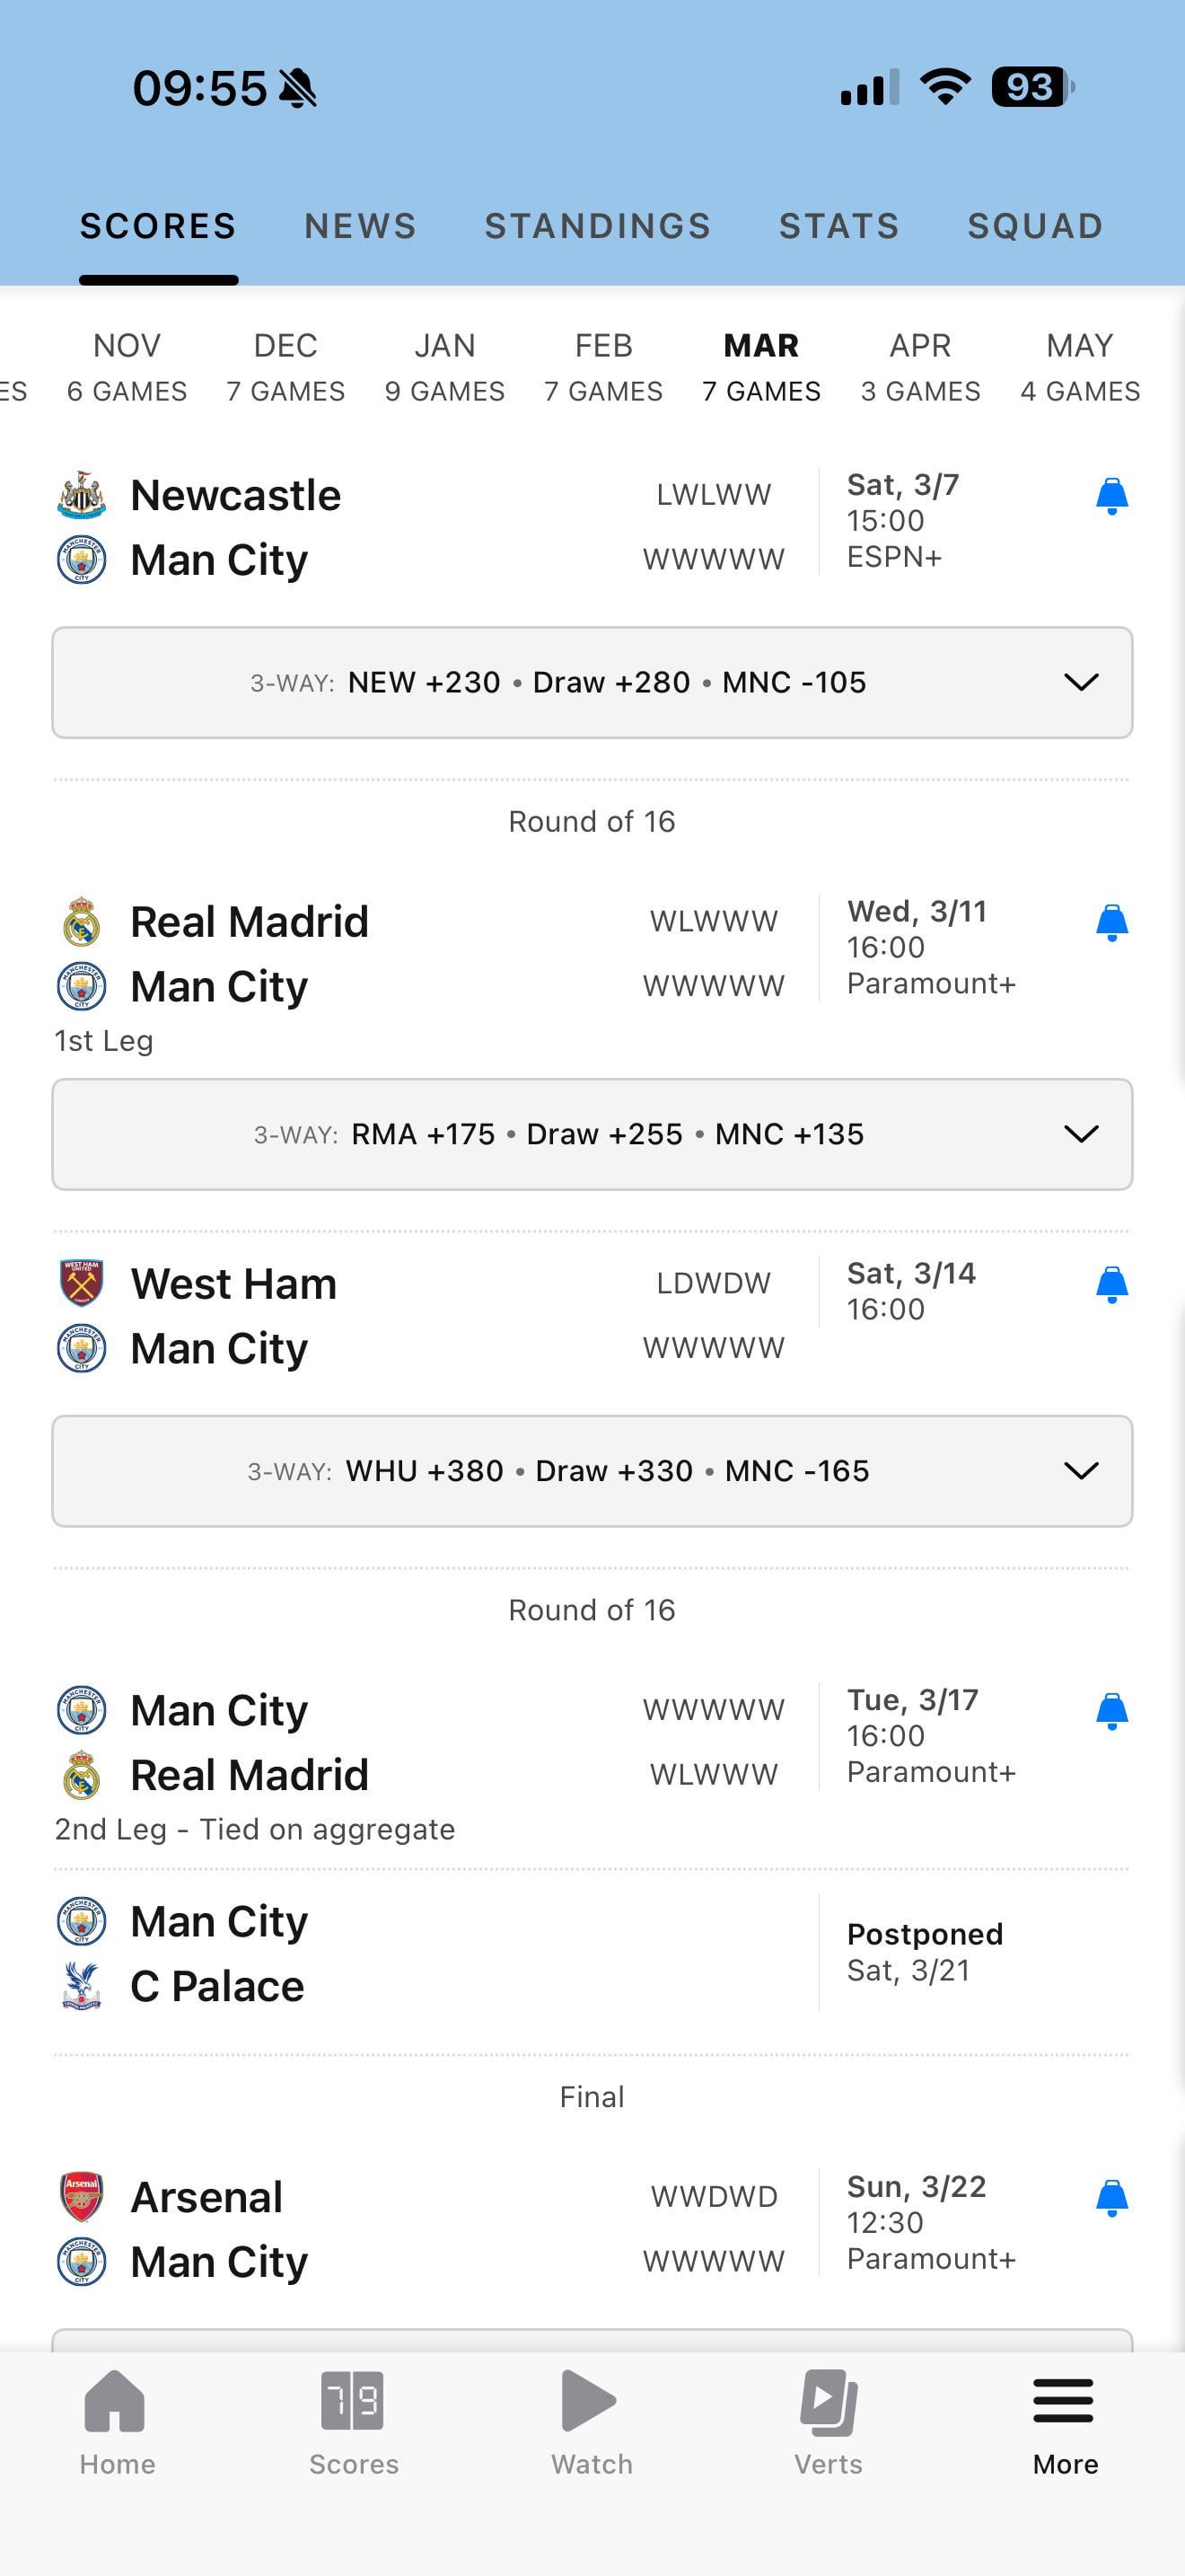Open the More hamburger menu

pos(1064,2401)
